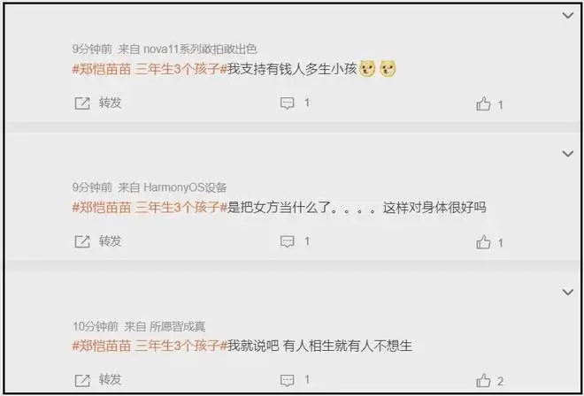Open the hashtag #郑恺苗苗 三年生3个孩子# in first post
The width and height of the screenshot is (584, 396).
(x=150, y=69)
